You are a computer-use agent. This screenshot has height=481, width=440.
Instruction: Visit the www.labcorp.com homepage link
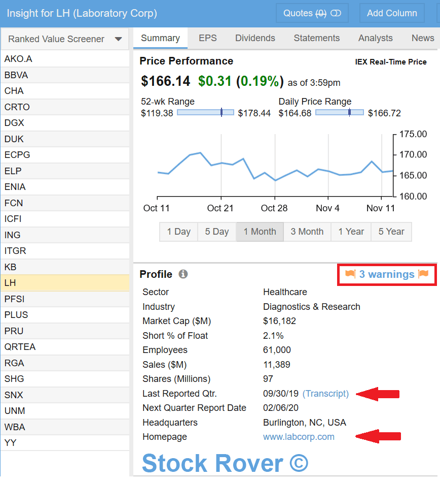tap(299, 437)
